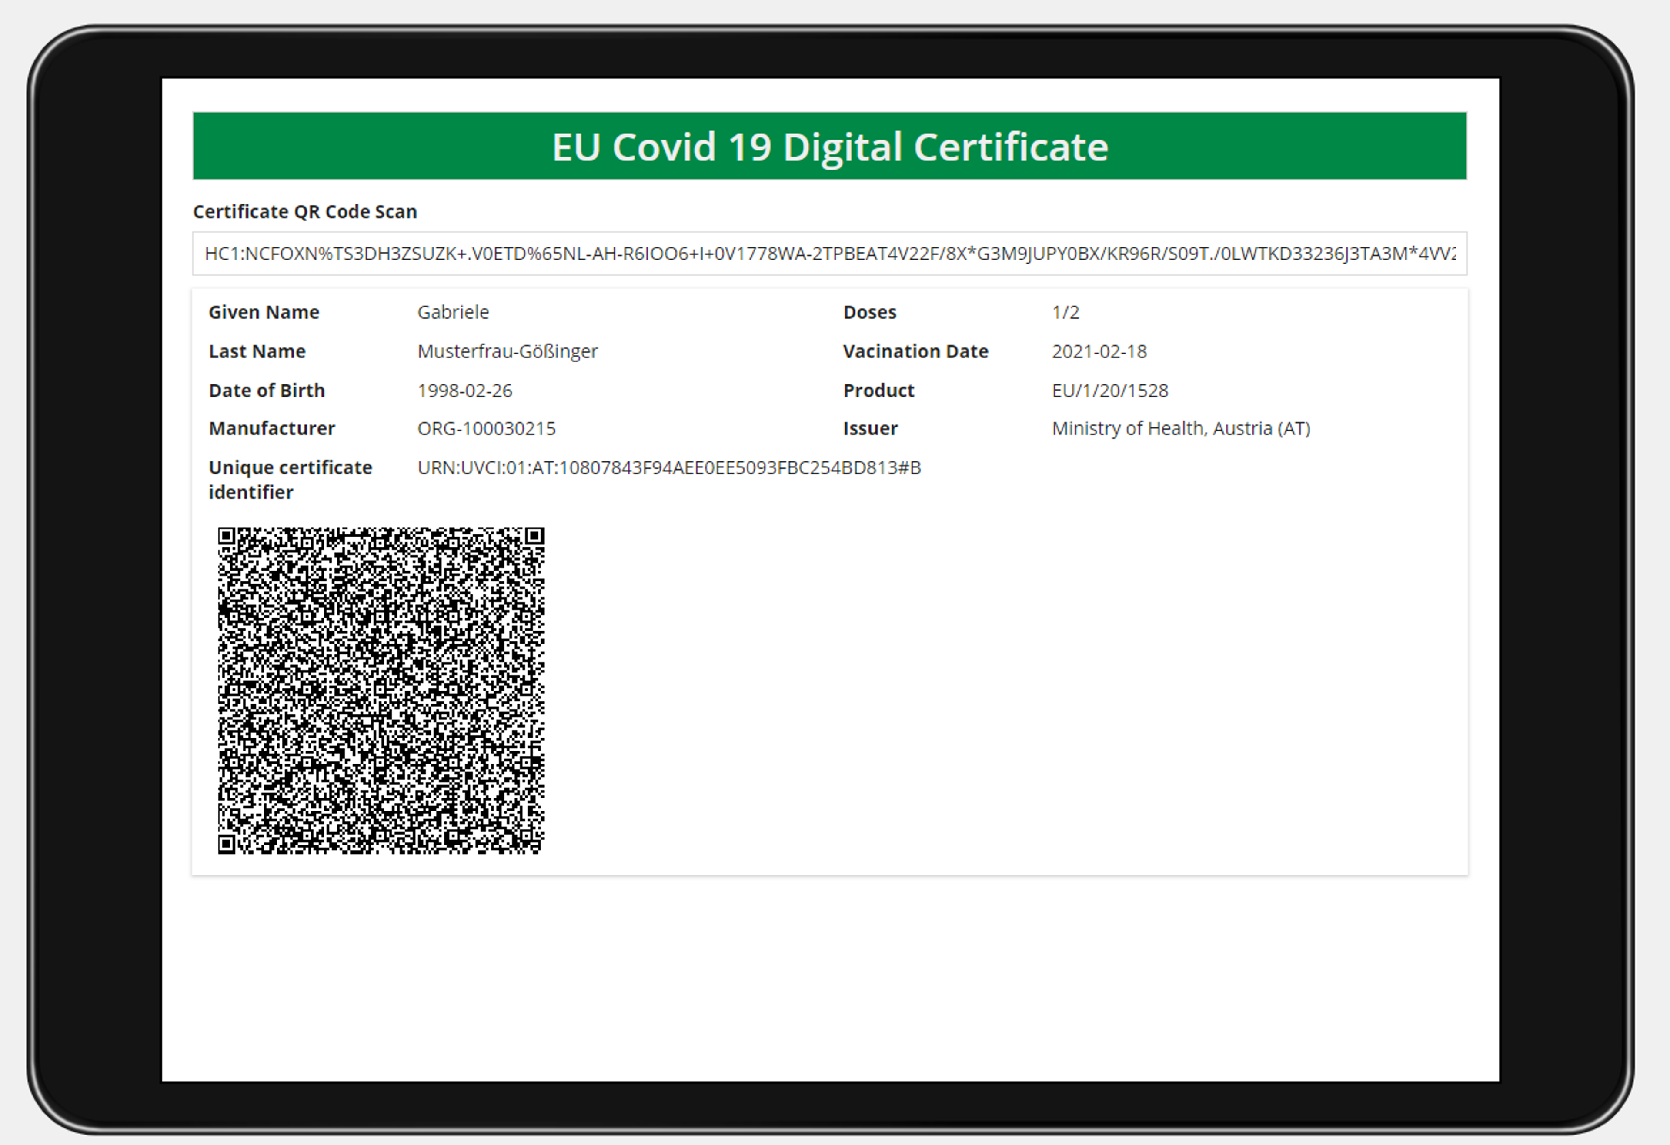1670x1145 pixels.
Task: Click the QR code image
Action: pyautogui.click(x=381, y=690)
